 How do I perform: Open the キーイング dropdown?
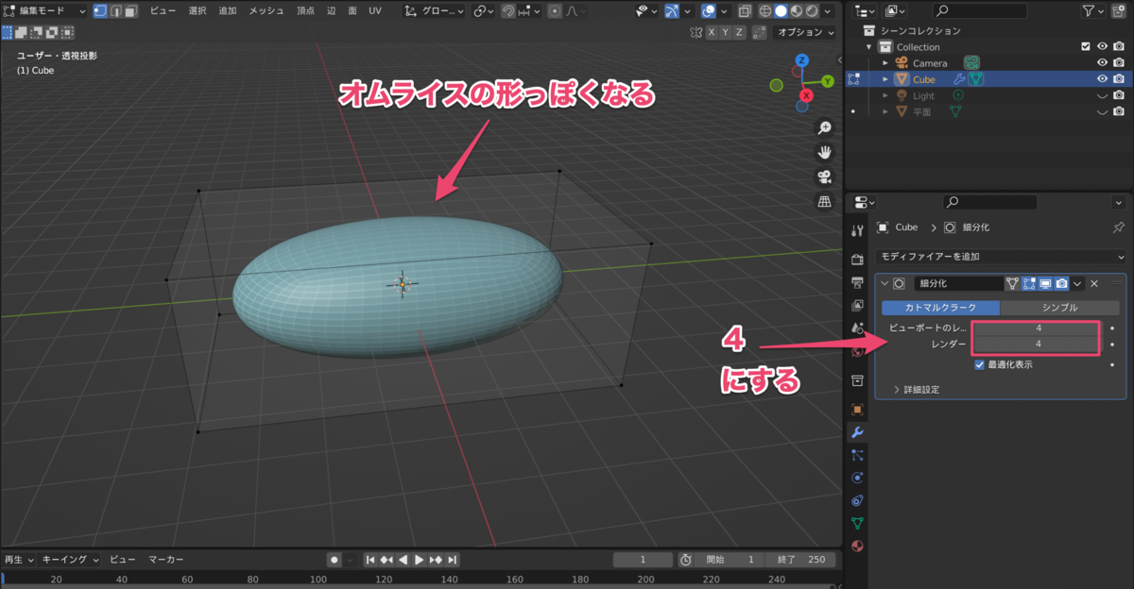point(70,559)
